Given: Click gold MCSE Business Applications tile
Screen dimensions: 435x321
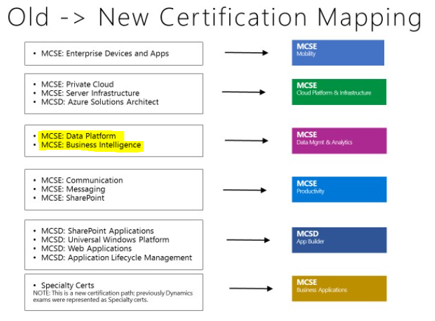Looking at the screenshot, I should [339, 288].
